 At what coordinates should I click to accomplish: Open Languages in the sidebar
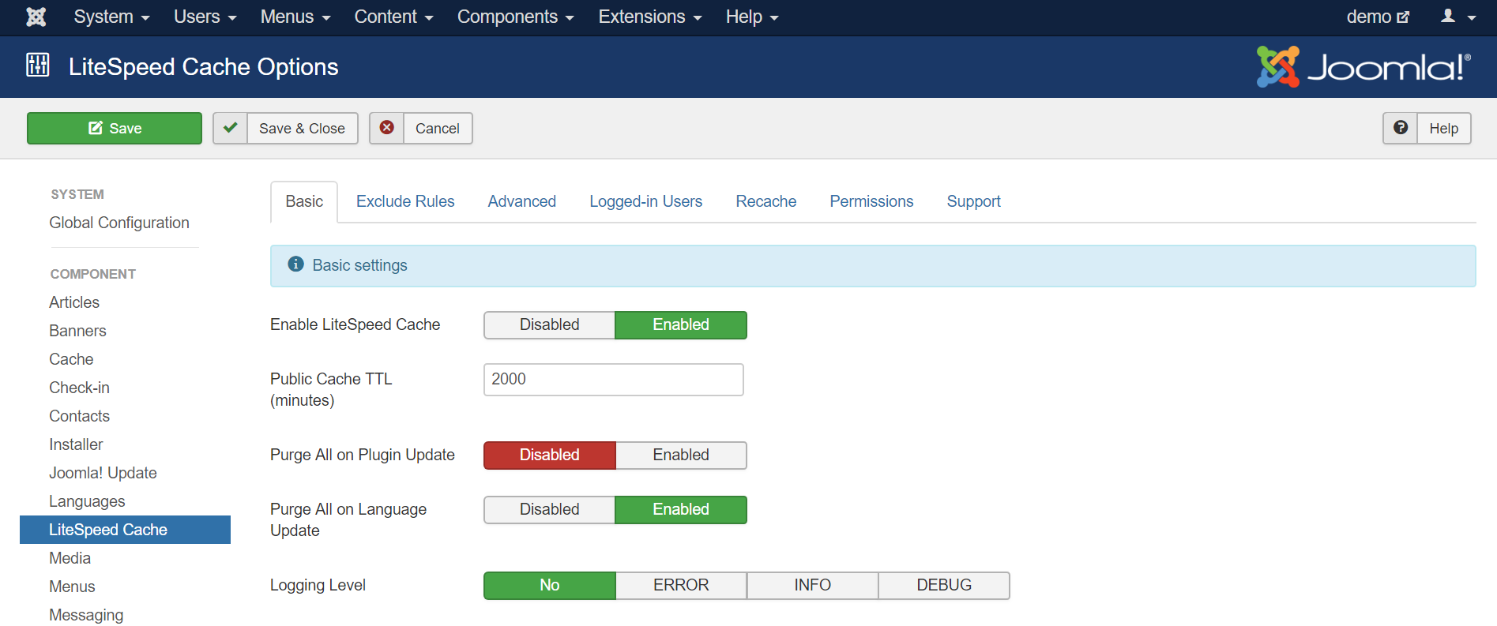(87, 501)
